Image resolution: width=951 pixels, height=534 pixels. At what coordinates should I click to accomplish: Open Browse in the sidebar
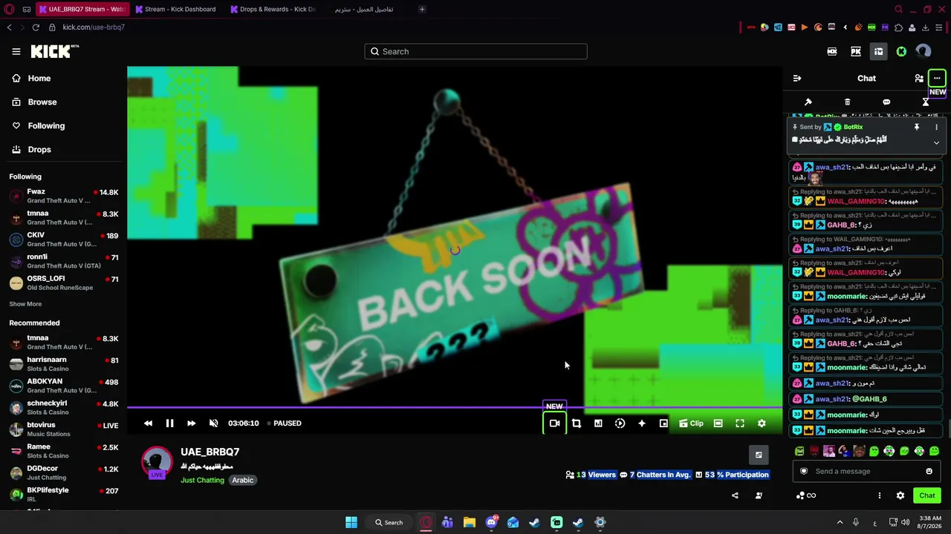coord(42,102)
